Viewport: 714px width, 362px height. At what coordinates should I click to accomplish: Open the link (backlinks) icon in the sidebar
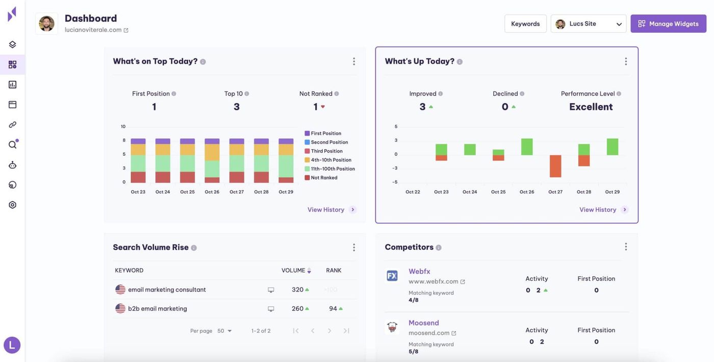(x=12, y=125)
